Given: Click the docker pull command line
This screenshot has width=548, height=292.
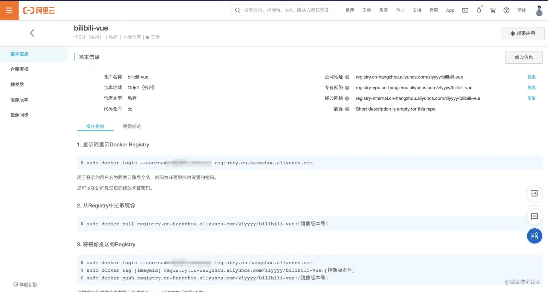Looking at the screenshot, I should 204,224.
